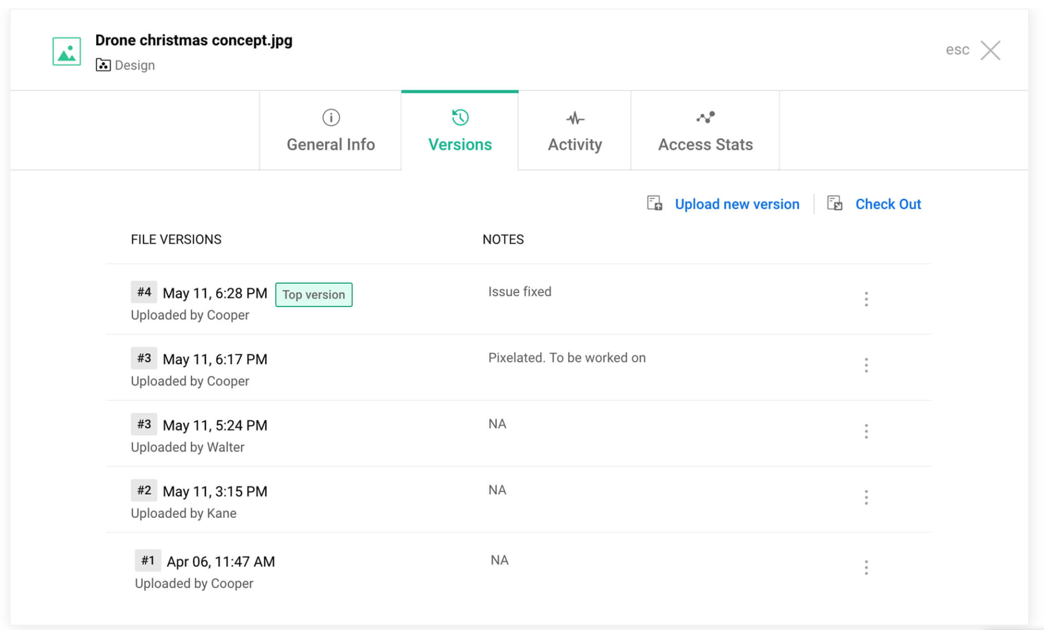Switch to the Activity tab
Image resolution: width=1044 pixels, height=630 pixels.
(575, 144)
